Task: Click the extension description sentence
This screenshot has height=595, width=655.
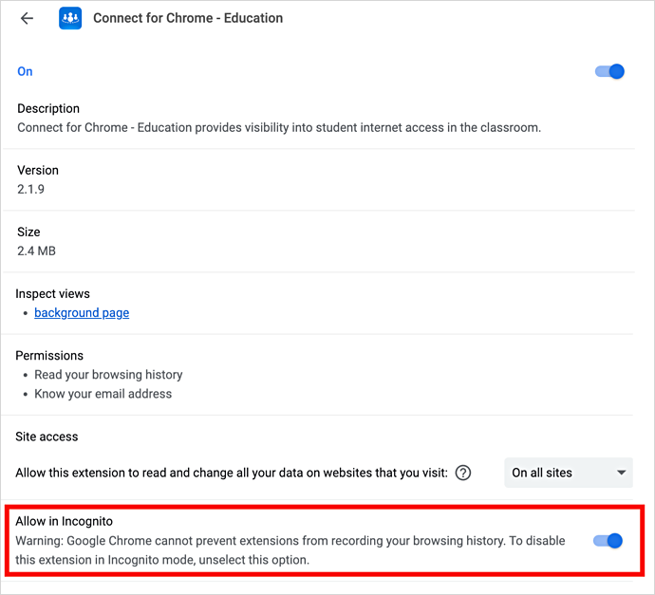Action: pyautogui.click(x=279, y=127)
